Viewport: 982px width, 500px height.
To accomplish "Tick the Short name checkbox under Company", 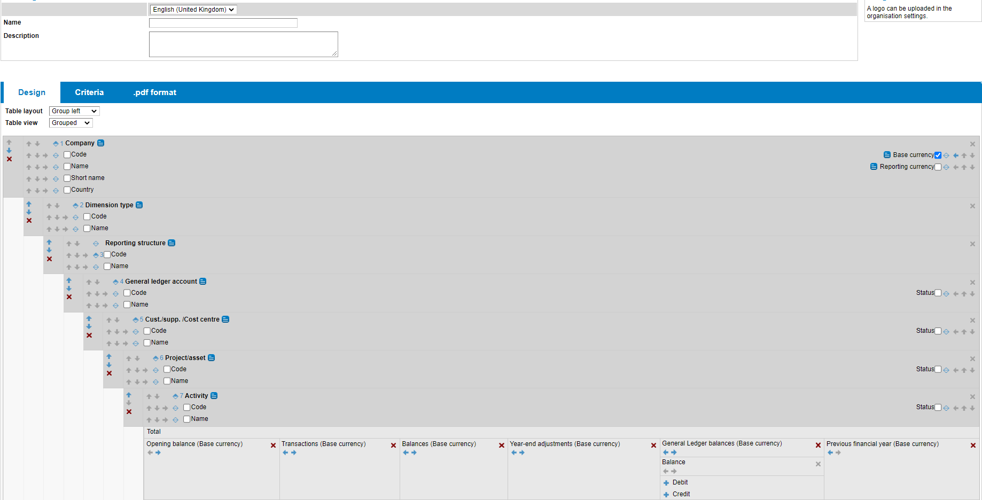I will click(67, 178).
